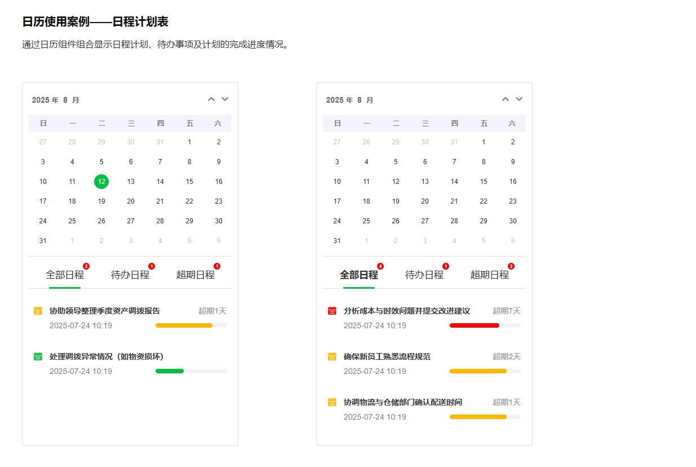Open schedule 确保新员工熟悉流程规范
The image size is (696, 467).
(387, 356)
